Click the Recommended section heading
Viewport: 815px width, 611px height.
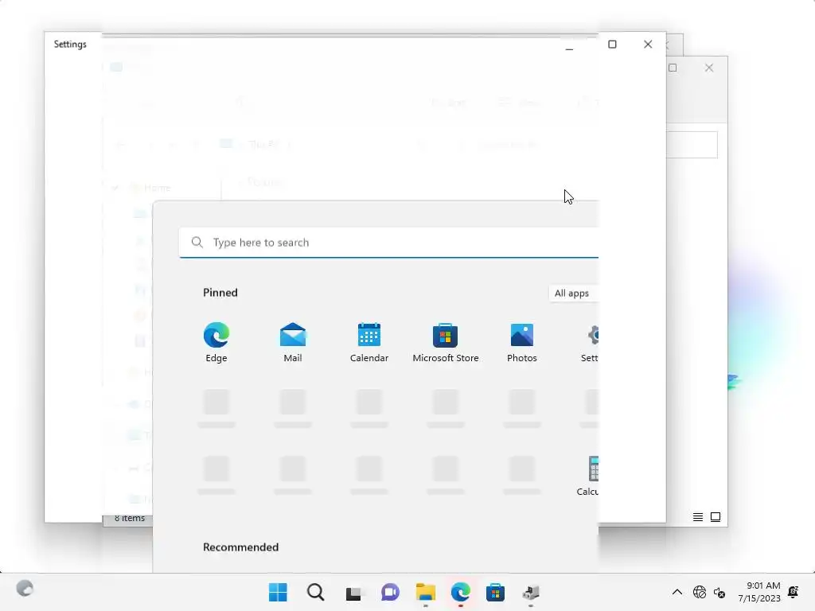(x=240, y=547)
